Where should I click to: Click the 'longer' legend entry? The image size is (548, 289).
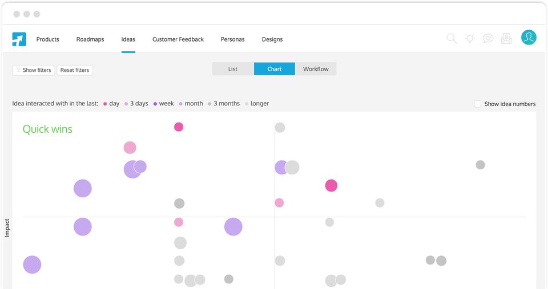(x=257, y=104)
